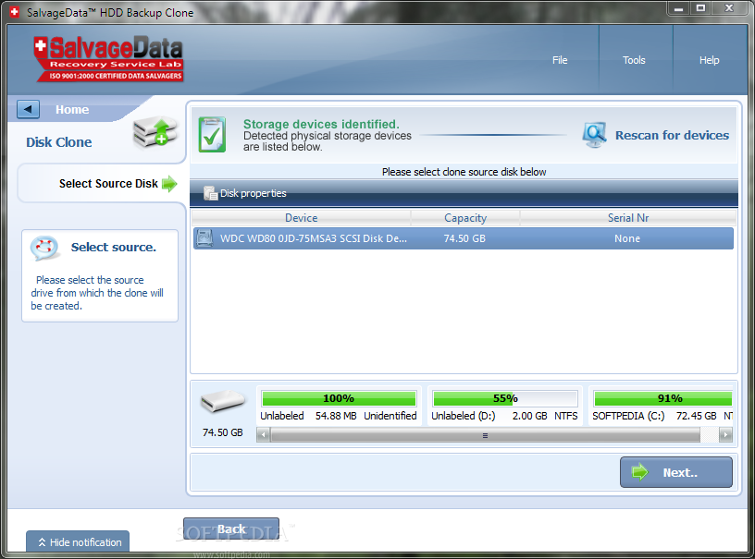Viewport: 755px width, 559px height.
Task: Click the Rescan magnifier monitor icon
Action: click(595, 135)
